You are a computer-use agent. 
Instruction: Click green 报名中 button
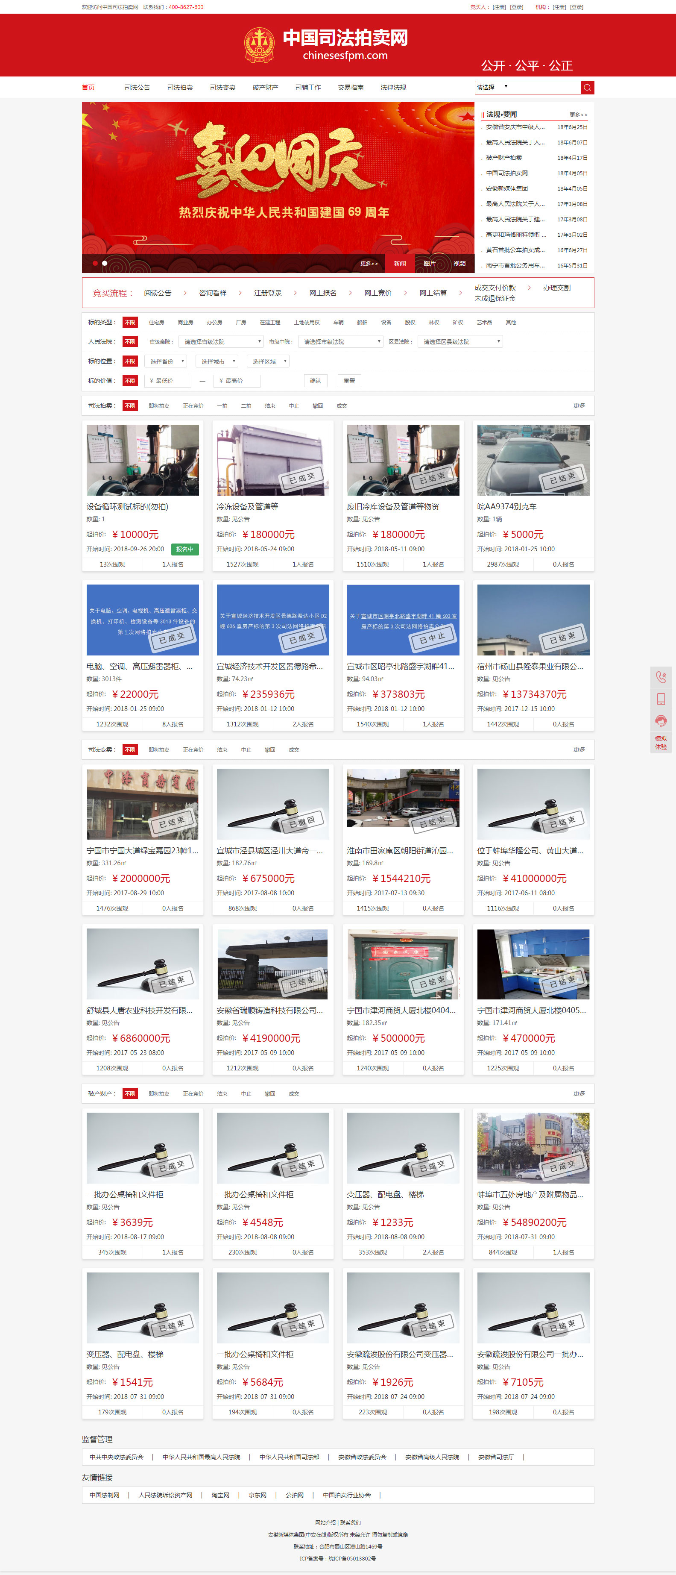pos(184,549)
